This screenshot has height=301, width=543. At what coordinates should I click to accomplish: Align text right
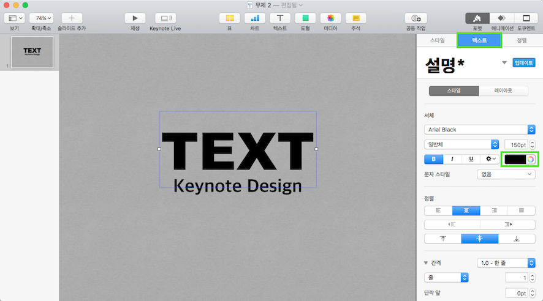[x=494, y=210]
